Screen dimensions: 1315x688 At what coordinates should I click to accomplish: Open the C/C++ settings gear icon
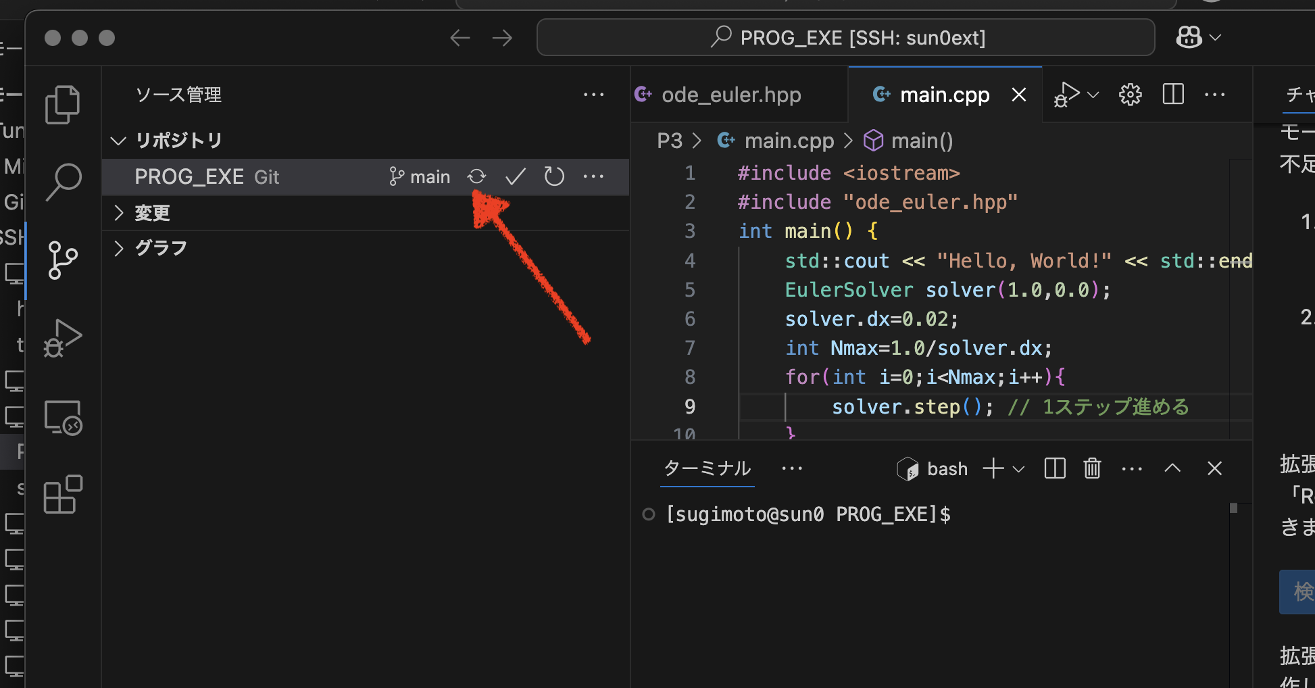click(x=1131, y=95)
